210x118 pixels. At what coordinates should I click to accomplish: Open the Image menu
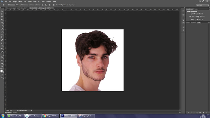click(x=14, y=1)
